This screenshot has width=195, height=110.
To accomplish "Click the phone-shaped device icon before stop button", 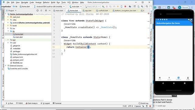I will coord(122,6).
